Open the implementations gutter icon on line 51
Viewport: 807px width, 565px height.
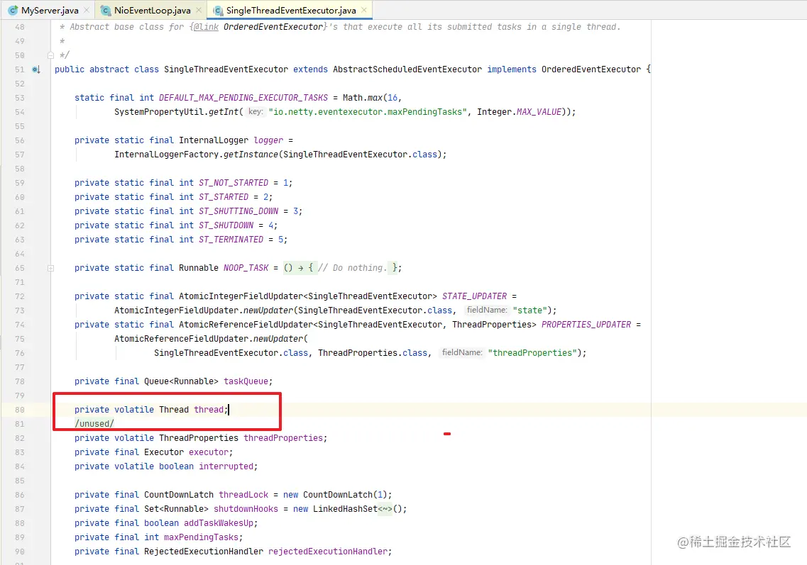(x=36, y=69)
